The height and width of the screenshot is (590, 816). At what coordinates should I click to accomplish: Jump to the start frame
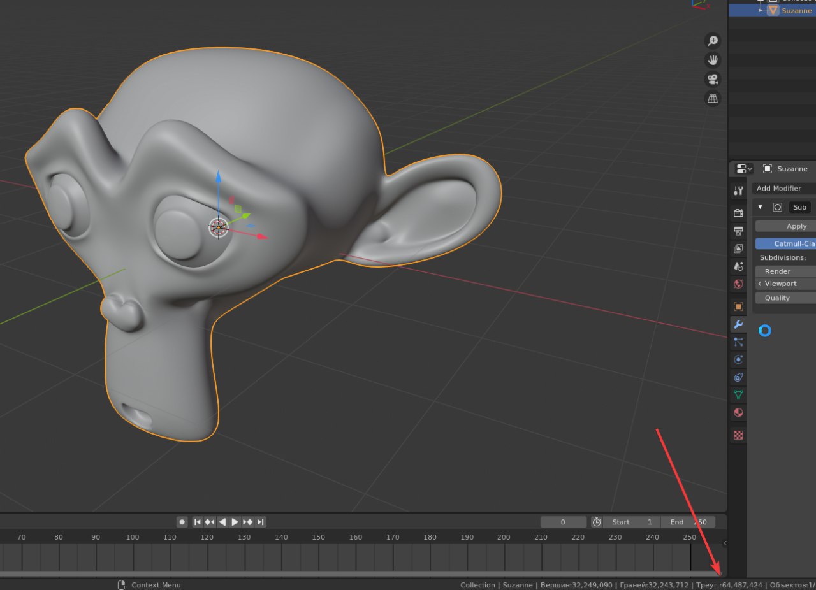pos(198,522)
